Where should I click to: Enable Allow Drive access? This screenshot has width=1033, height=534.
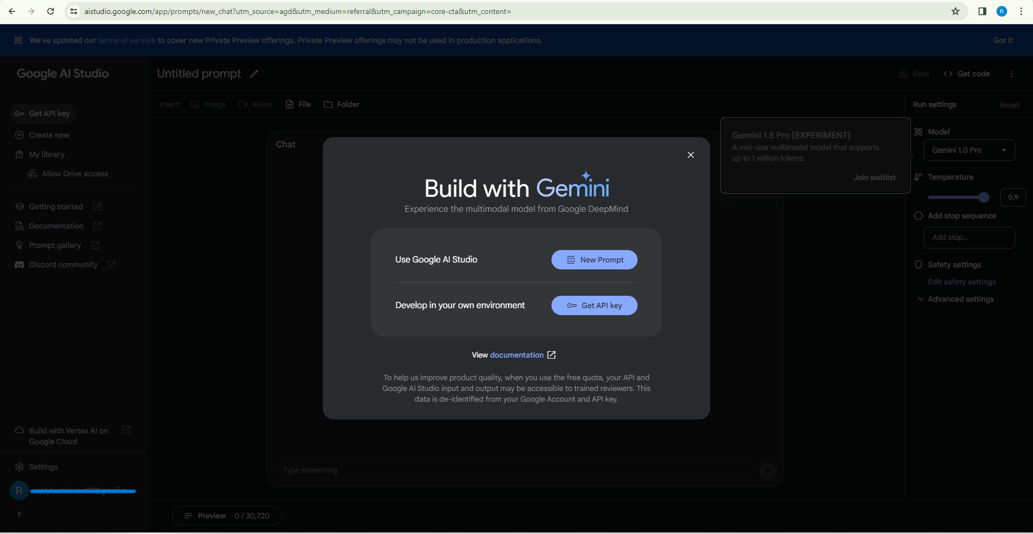(74, 174)
